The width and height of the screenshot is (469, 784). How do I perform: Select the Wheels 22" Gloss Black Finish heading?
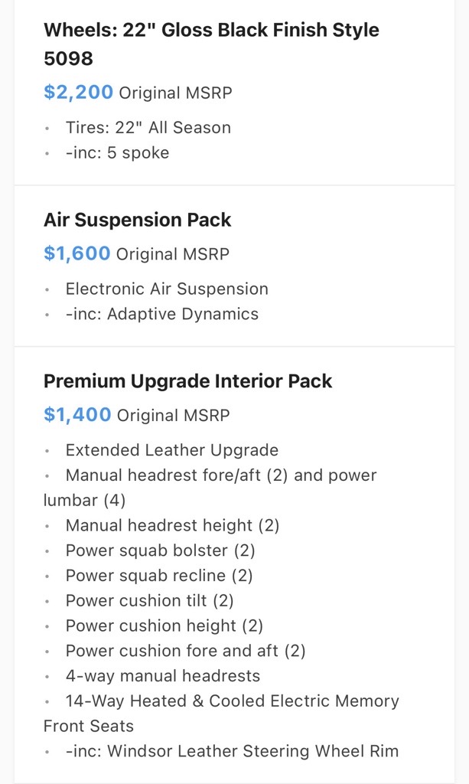tap(211, 44)
